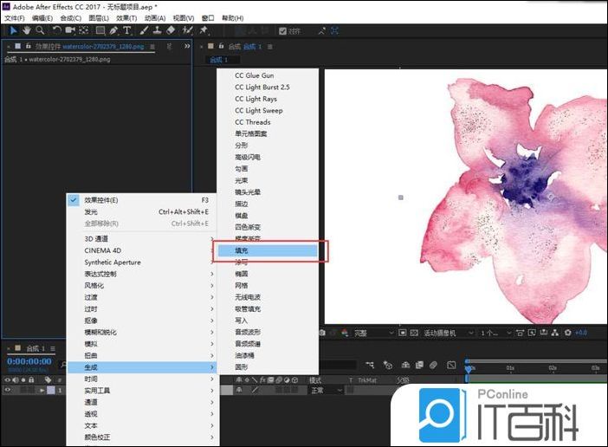
Task: Select the Pen tool
Action: click(x=114, y=30)
